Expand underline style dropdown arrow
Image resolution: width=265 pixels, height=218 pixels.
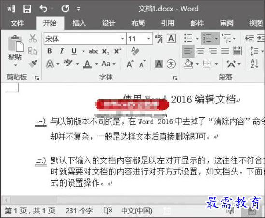tap(84, 51)
